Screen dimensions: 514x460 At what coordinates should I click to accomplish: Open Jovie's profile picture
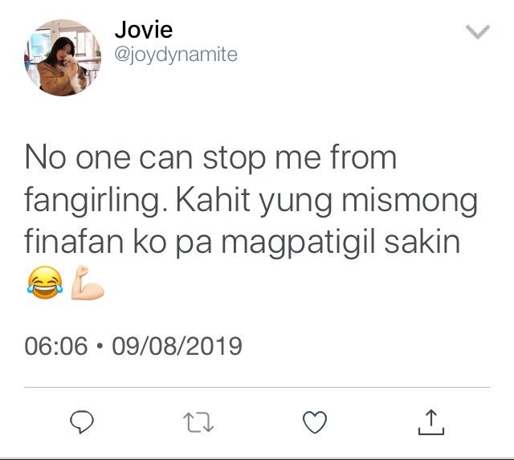[x=63, y=57]
